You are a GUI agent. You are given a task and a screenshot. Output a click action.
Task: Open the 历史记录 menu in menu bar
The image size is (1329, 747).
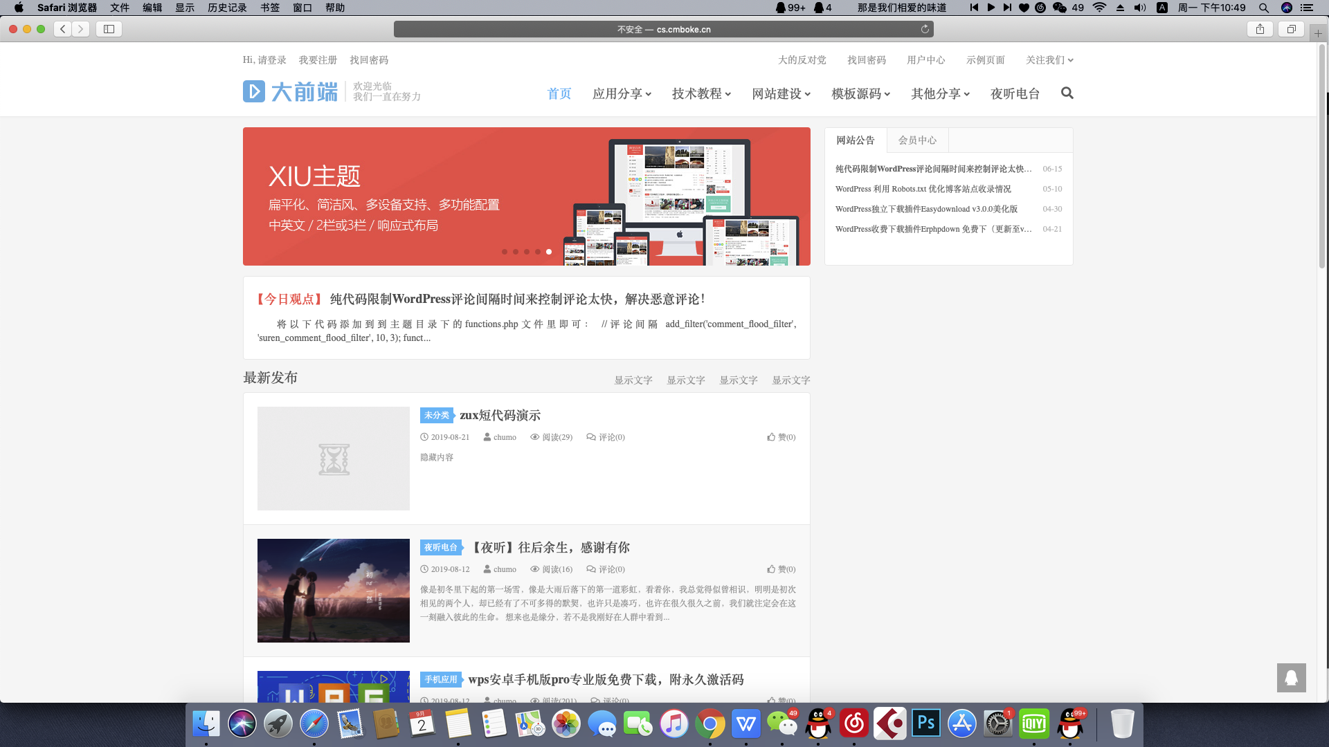[227, 8]
